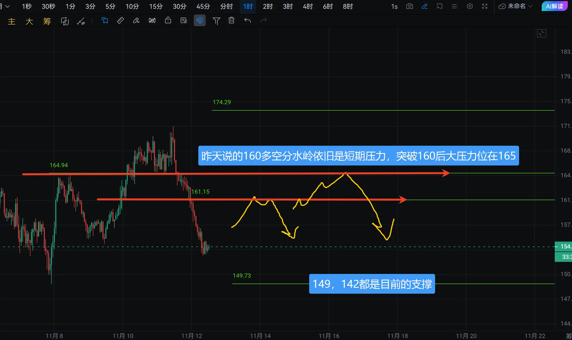Click the AI解读 button
The height and width of the screenshot is (340, 572).
[x=554, y=6]
